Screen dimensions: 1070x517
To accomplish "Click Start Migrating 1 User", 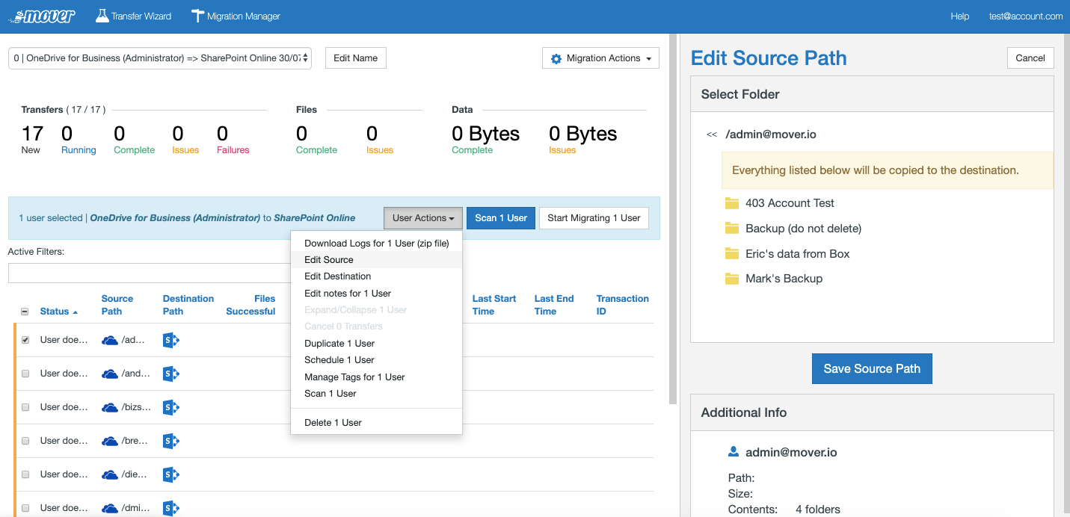I will click(x=594, y=218).
